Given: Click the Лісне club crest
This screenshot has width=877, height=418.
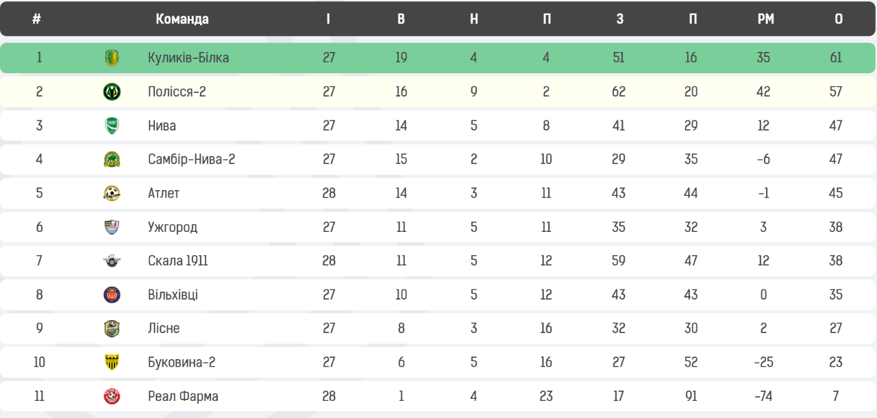Looking at the screenshot, I should [112, 328].
